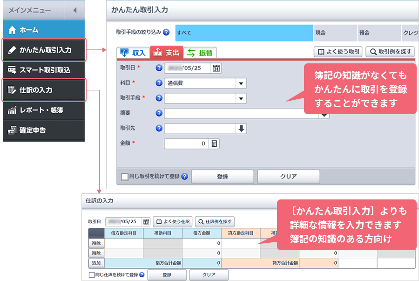Open the 科目 dropdown showing 通信費
The height and width of the screenshot is (281, 419).
(241, 83)
